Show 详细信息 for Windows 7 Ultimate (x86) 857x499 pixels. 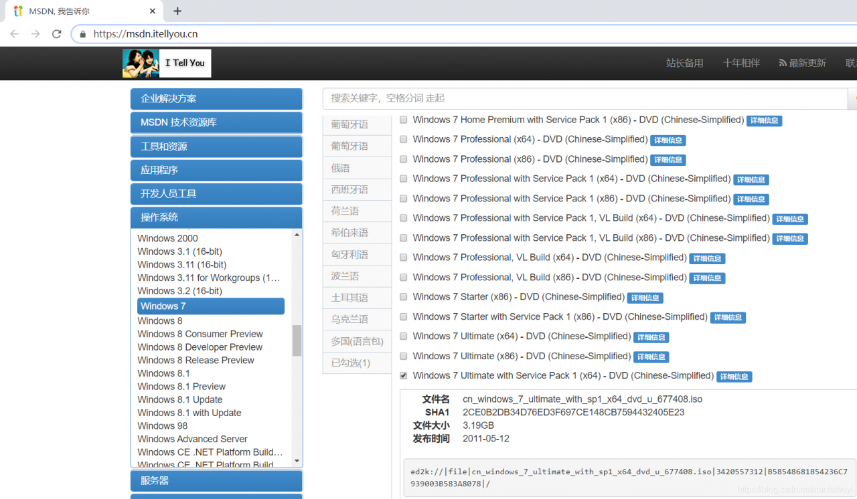pyautogui.click(x=651, y=357)
